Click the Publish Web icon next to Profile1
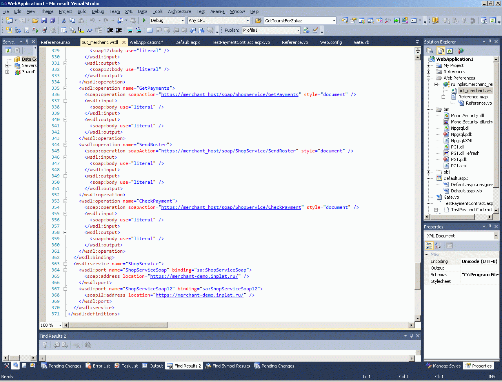 click(306, 30)
